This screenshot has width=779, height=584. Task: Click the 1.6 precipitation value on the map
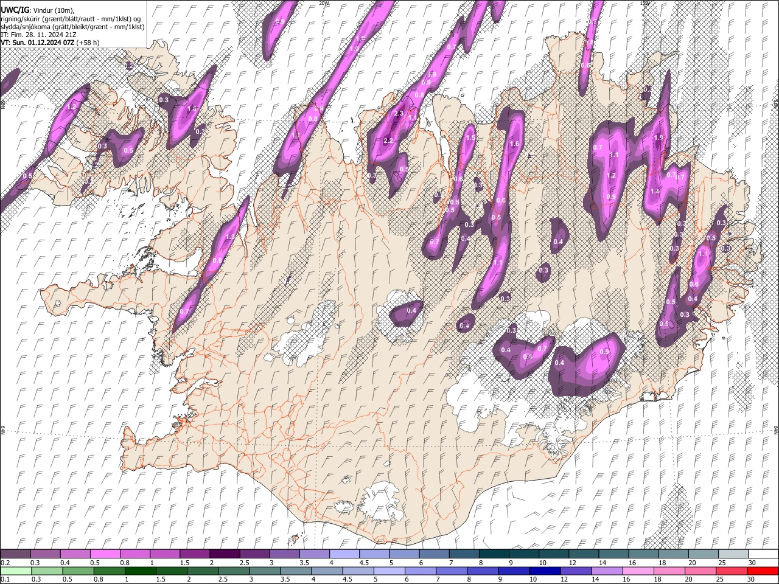click(x=514, y=144)
